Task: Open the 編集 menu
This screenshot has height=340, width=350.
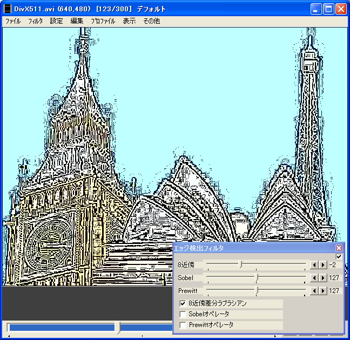Action: coord(77,22)
